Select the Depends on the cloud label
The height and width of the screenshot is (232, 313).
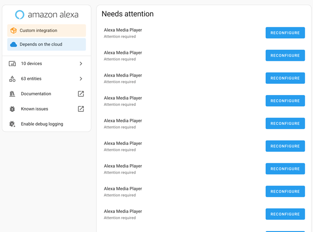(41, 45)
